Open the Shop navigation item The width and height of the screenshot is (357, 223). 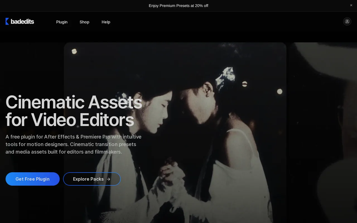click(85, 22)
